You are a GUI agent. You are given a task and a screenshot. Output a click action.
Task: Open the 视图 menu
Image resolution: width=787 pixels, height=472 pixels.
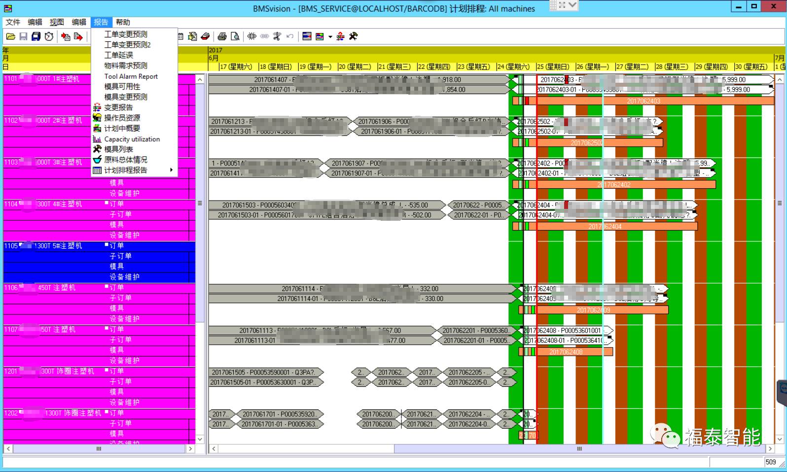(x=57, y=22)
